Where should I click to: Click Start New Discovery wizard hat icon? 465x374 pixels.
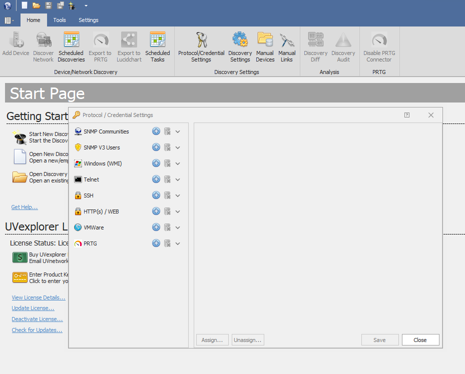tap(20, 137)
